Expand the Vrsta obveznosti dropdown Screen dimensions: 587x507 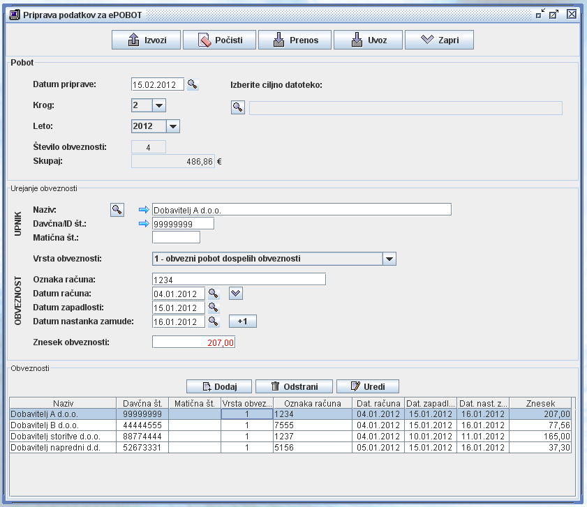coord(389,259)
